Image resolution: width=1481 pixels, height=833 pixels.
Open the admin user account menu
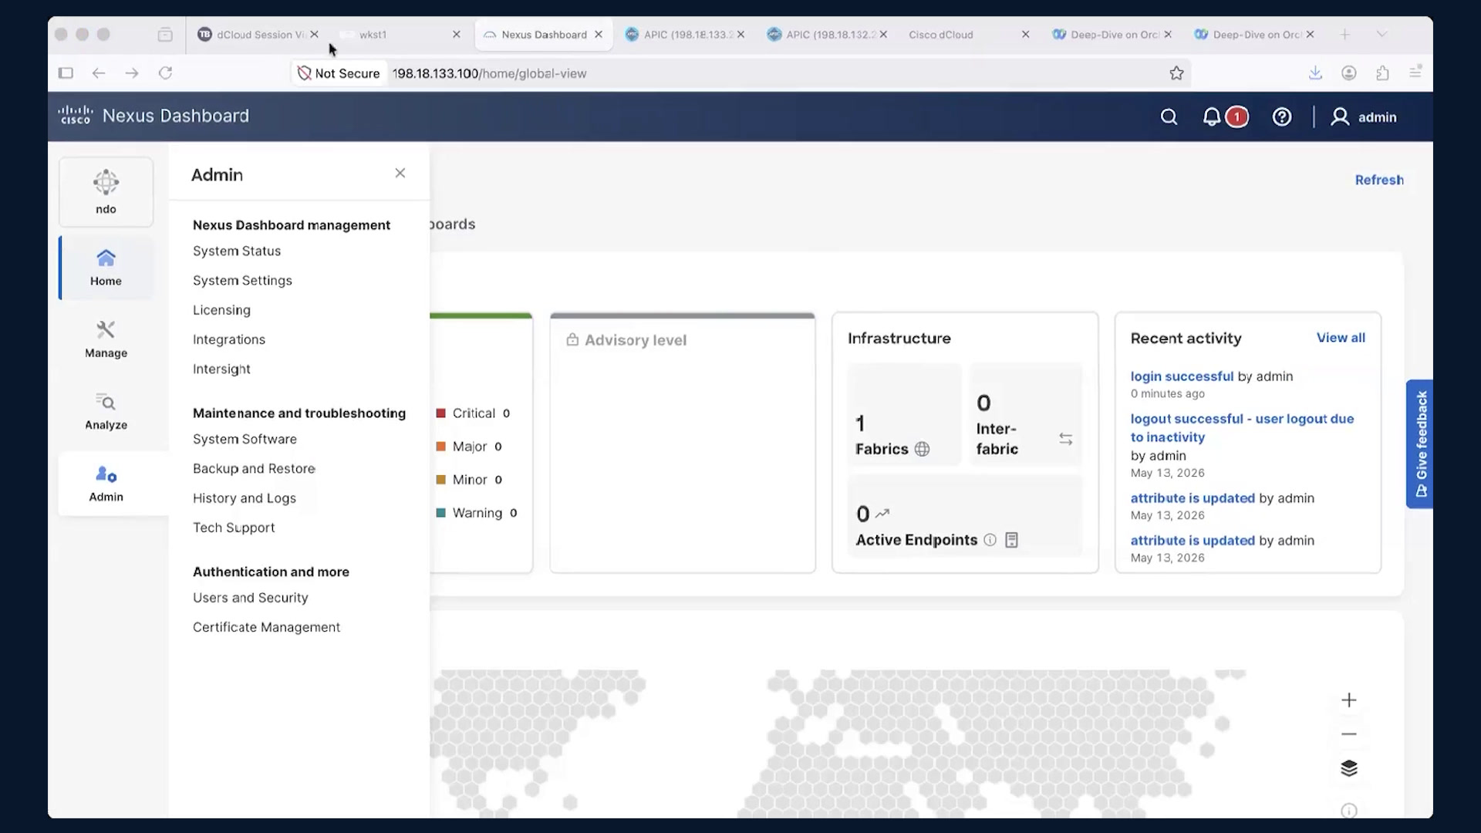point(1364,116)
